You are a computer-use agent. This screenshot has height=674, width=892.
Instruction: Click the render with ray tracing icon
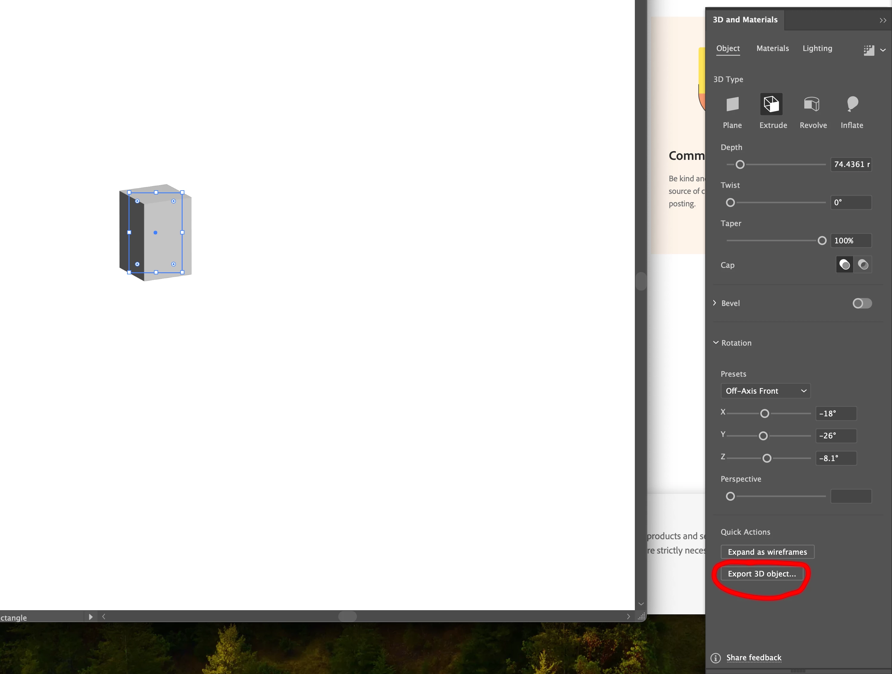(869, 50)
